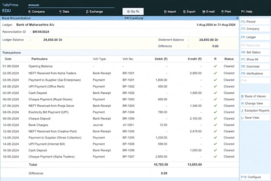This screenshot has height=181, width=271.
Task: Open the M: E-mail menu
Action: (x=208, y=12)
